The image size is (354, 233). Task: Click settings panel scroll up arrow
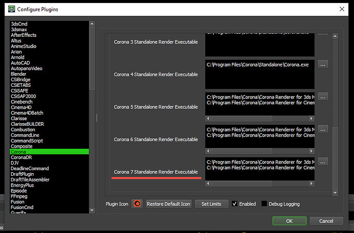pyautogui.click(x=335, y=36)
